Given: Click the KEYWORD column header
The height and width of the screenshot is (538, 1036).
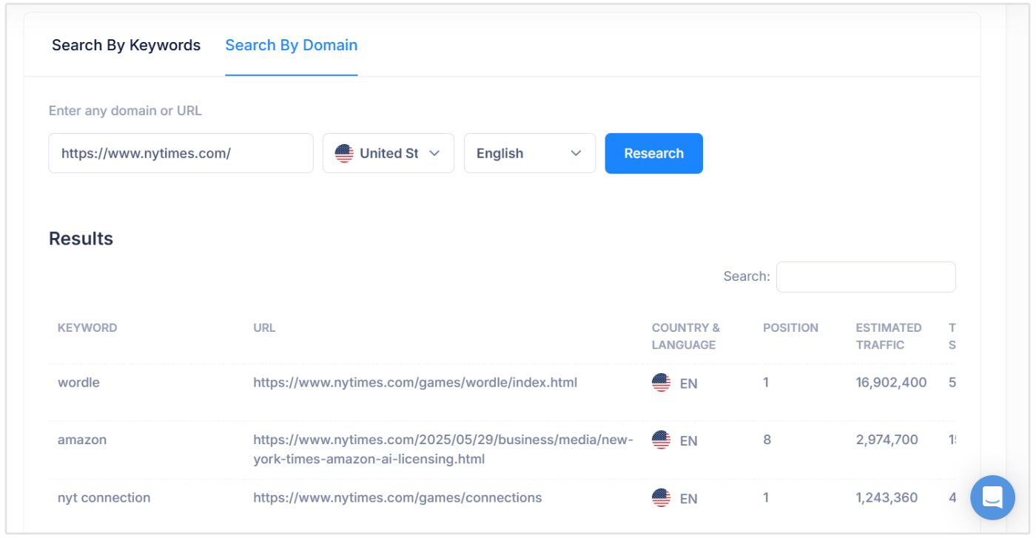Looking at the screenshot, I should [x=87, y=327].
